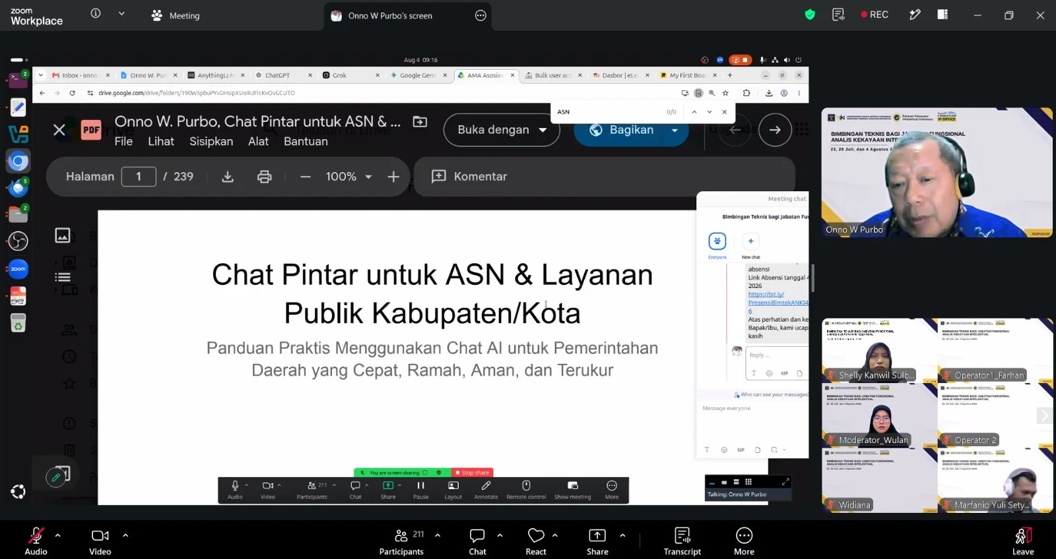Screen dimensions: 1056x559
Task: Go to next file with right arrow
Action: [x=775, y=130]
